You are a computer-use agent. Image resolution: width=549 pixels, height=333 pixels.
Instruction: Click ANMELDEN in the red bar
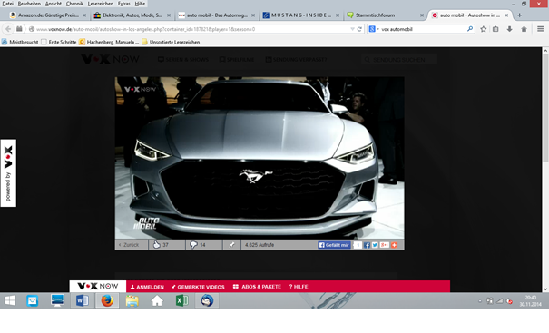tap(147, 287)
